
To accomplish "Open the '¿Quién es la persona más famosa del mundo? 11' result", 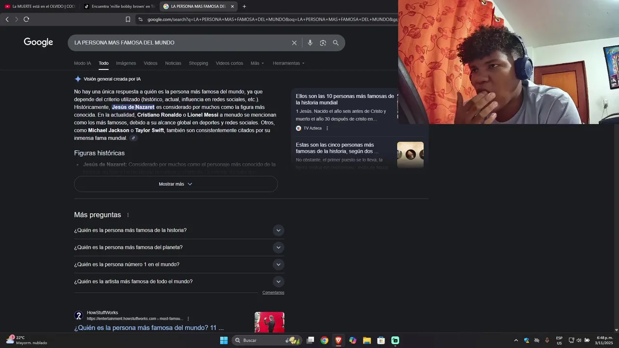I will point(149,328).
